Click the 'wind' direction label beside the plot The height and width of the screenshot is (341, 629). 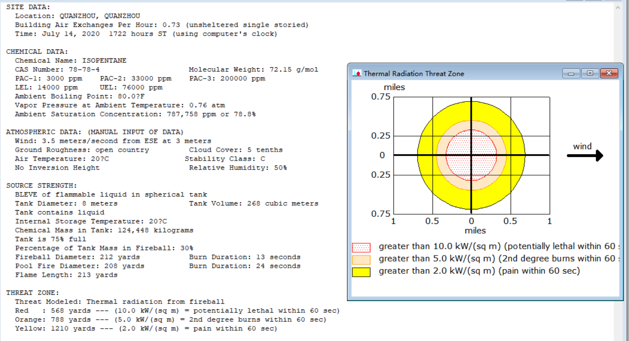[582, 147]
